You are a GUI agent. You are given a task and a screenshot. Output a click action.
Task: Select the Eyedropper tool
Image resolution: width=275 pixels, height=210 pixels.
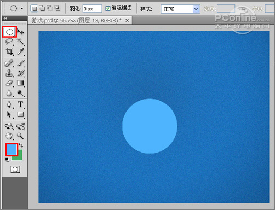[21, 51]
